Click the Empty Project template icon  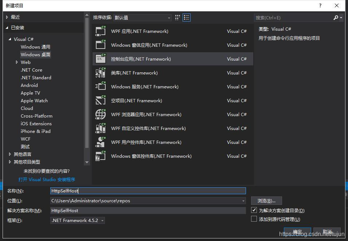coord(101,100)
